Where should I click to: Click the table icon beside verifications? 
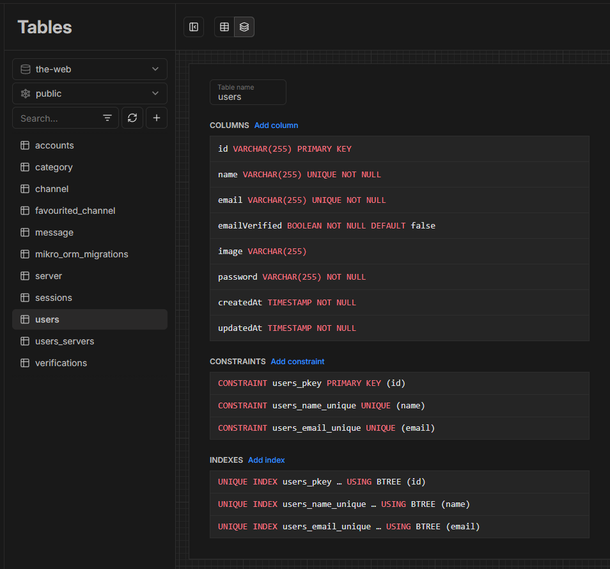point(25,363)
